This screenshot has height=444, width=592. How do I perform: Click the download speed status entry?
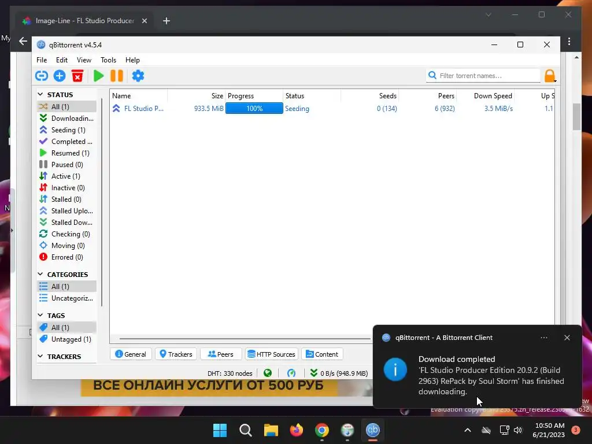tap(339, 373)
